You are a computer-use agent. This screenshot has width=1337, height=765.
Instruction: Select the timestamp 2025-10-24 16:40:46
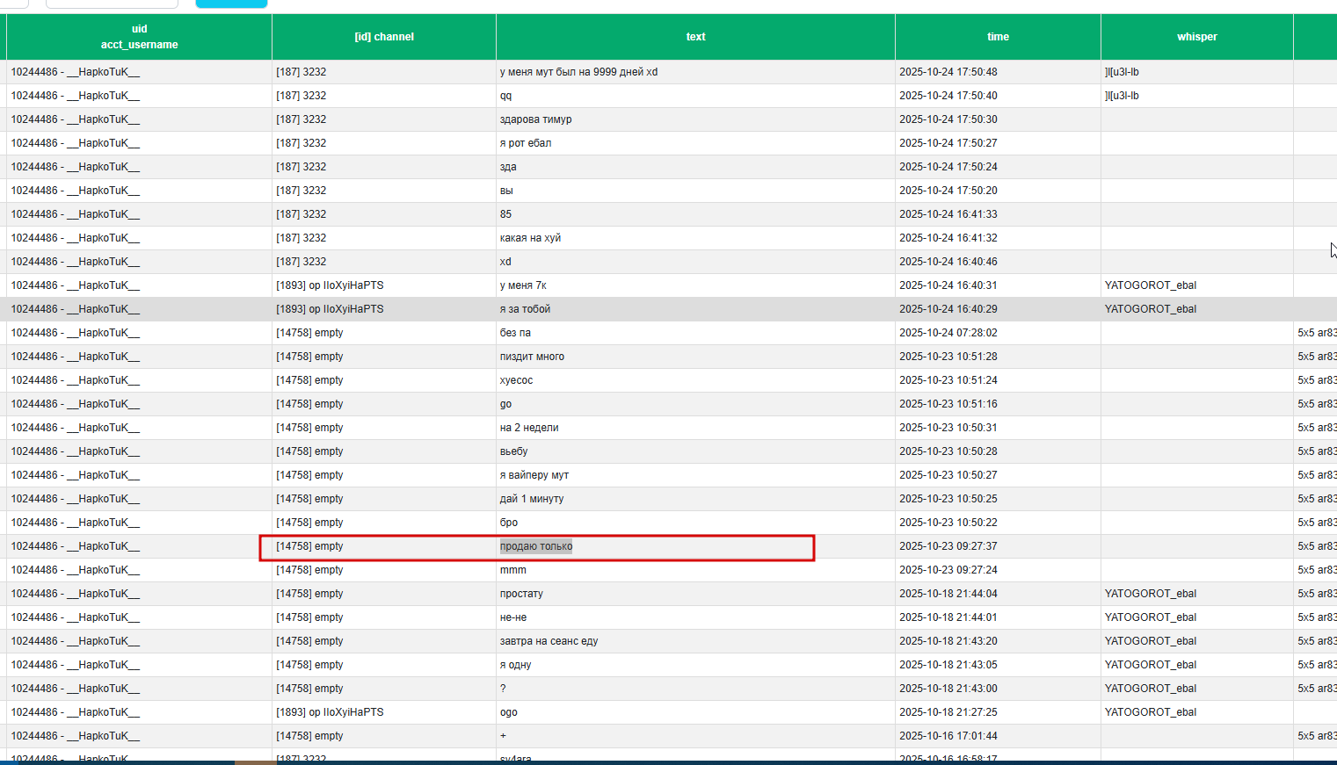pyautogui.click(x=948, y=262)
